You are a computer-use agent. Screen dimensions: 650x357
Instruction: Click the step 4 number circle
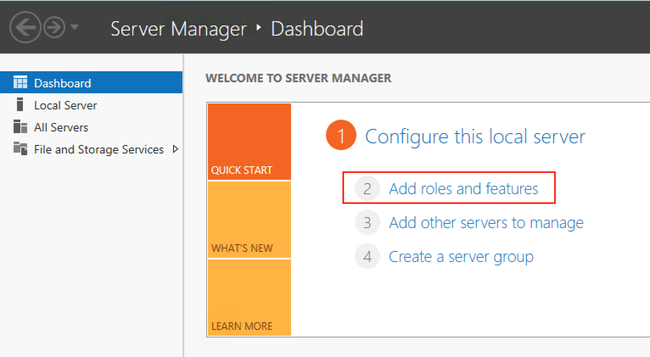(367, 256)
